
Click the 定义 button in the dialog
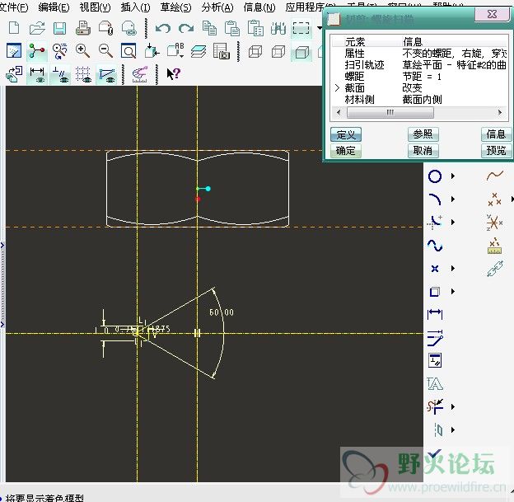346,134
